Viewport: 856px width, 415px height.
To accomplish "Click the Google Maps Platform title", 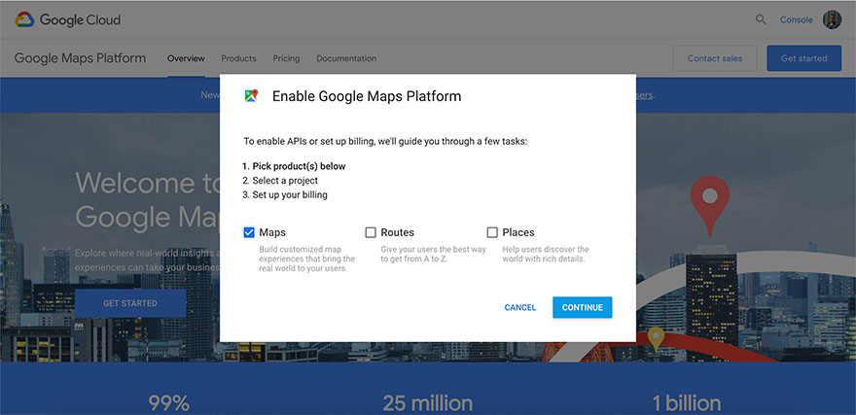I will (80, 58).
